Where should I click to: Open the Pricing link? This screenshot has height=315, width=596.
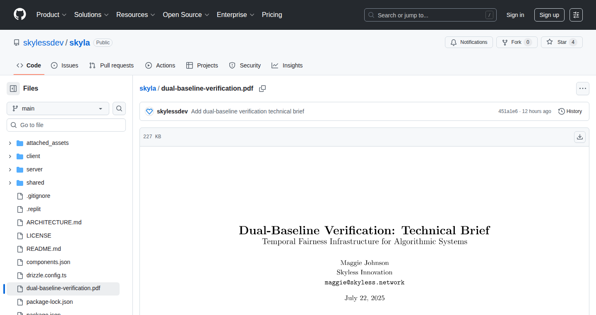click(x=272, y=15)
